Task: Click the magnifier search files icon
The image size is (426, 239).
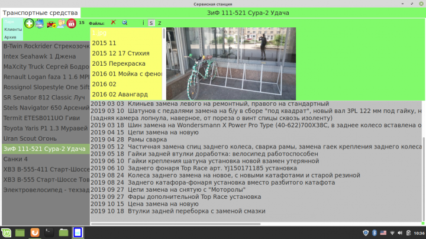Action: coord(124,22)
